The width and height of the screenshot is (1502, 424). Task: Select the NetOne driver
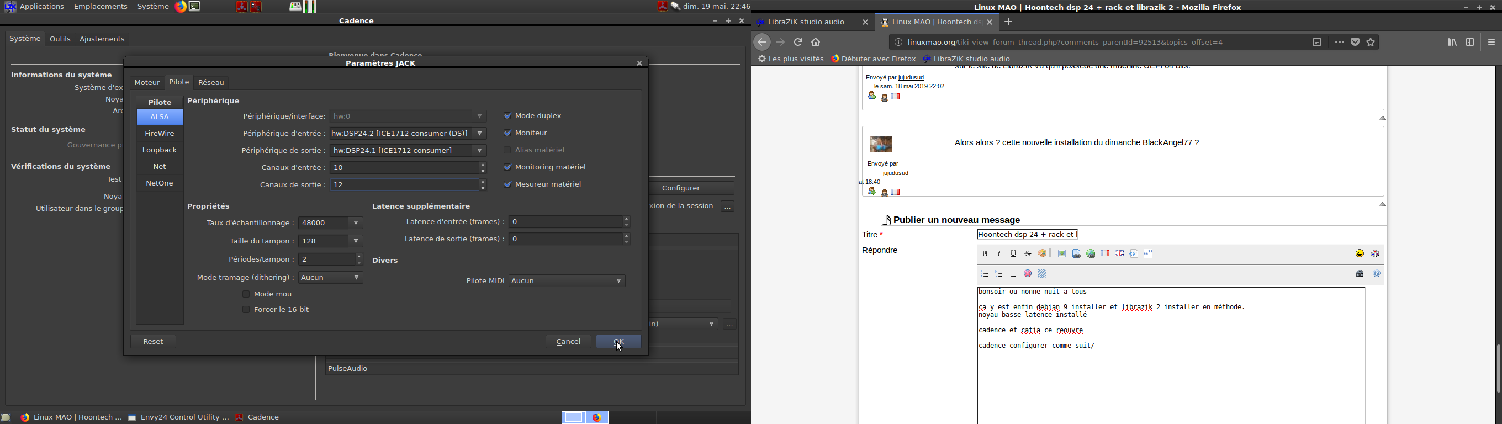[160, 184]
